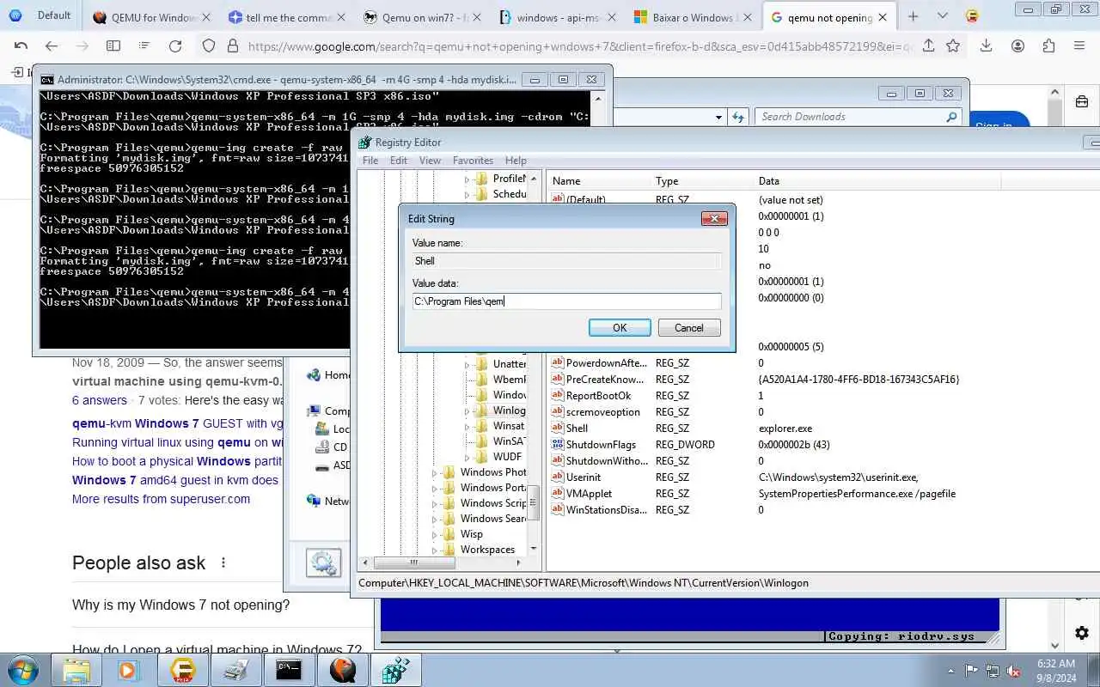Click the site security padlock icon
1100x687 pixels.
point(232,46)
